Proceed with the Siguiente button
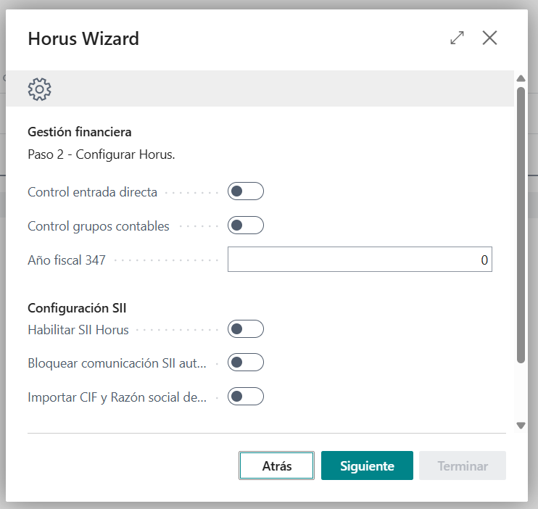Viewport: 538px width, 509px height. pyautogui.click(x=367, y=465)
